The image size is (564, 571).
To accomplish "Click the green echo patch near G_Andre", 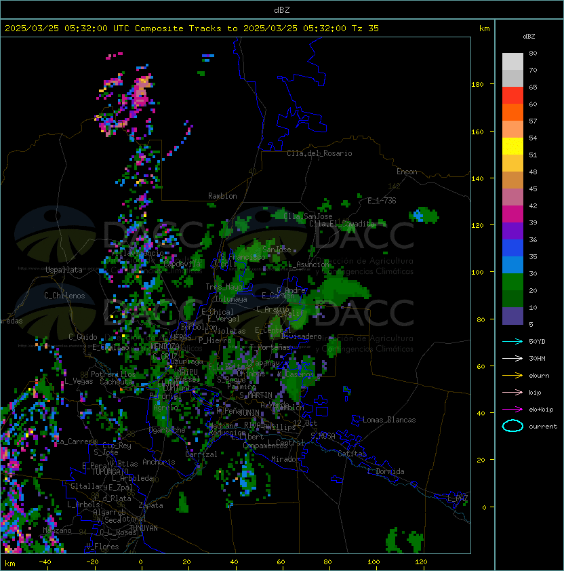I will coord(339,288).
